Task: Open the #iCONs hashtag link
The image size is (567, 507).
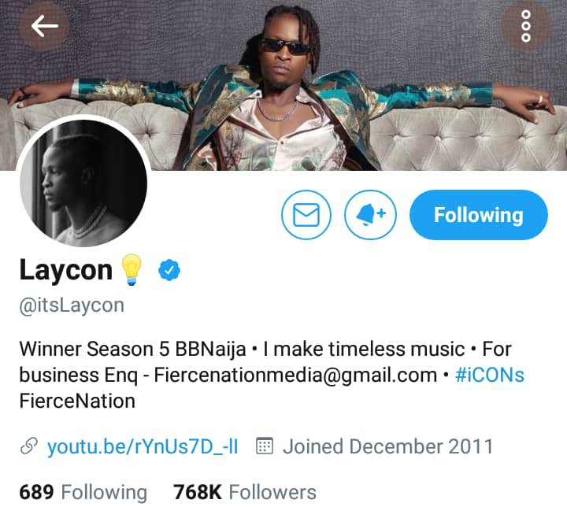Action: (490, 375)
